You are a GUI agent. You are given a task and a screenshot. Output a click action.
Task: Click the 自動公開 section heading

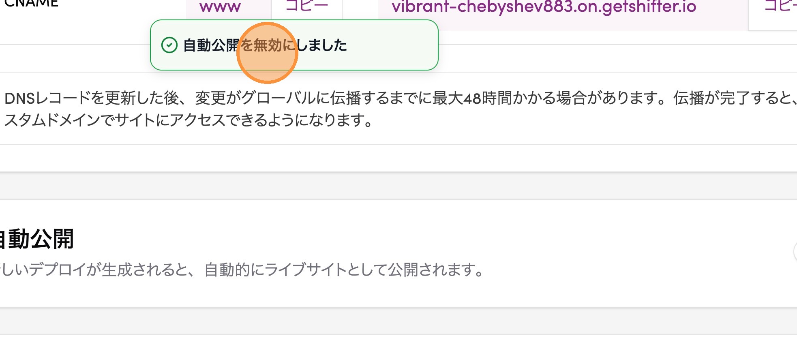coord(36,239)
